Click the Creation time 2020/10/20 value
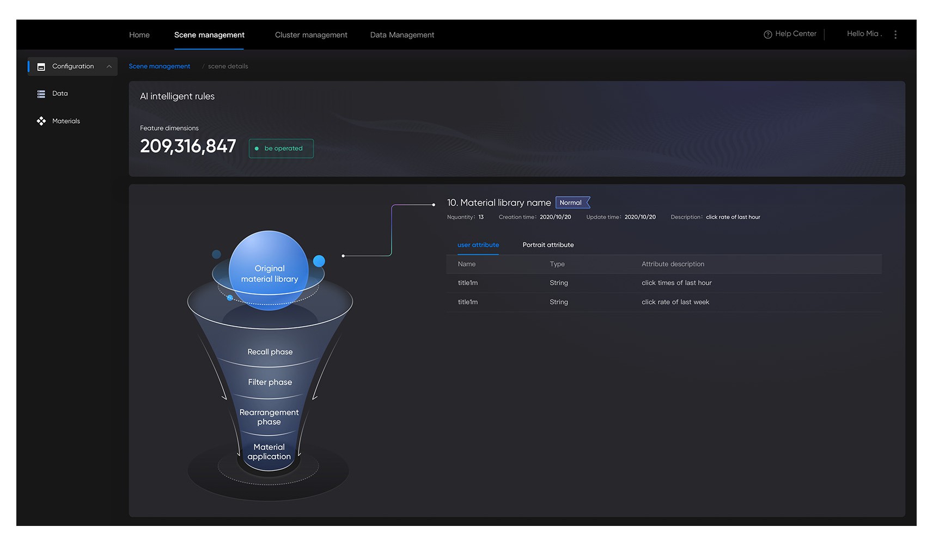This screenshot has height=545, width=933. [x=556, y=217]
